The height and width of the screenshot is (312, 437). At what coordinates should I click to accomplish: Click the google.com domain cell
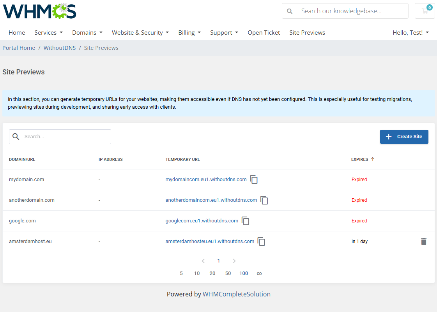coord(22,220)
